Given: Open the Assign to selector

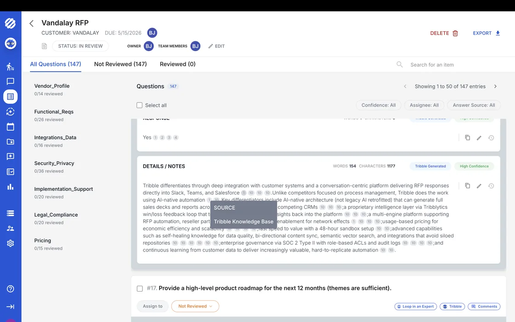Looking at the screenshot, I should [153, 306].
